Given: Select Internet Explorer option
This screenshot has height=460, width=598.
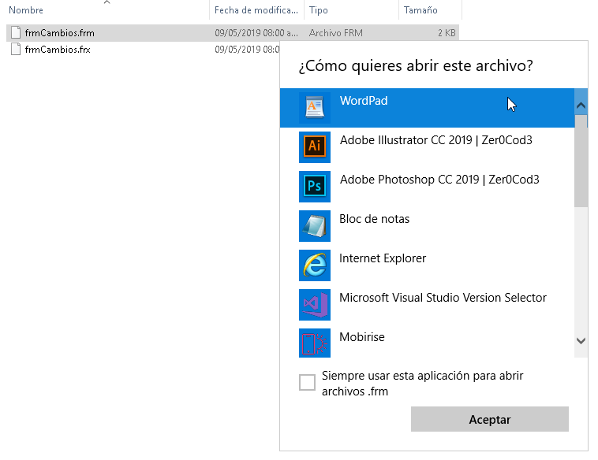Looking at the screenshot, I should [x=427, y=265].
